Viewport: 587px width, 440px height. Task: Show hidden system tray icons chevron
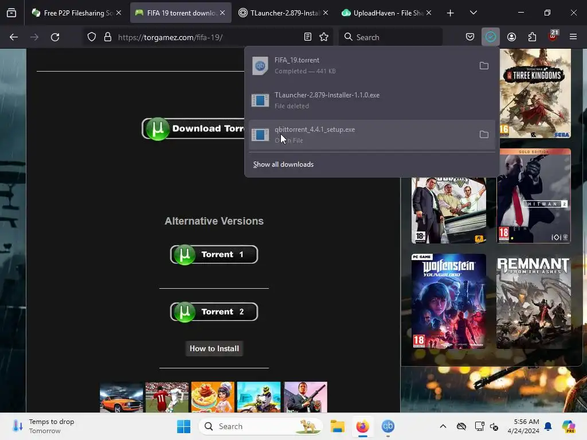[443, 426]
